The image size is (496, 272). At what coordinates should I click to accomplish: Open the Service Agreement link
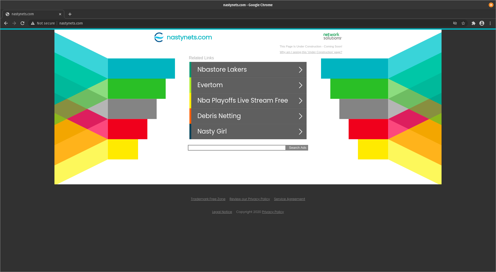point(290,199)
